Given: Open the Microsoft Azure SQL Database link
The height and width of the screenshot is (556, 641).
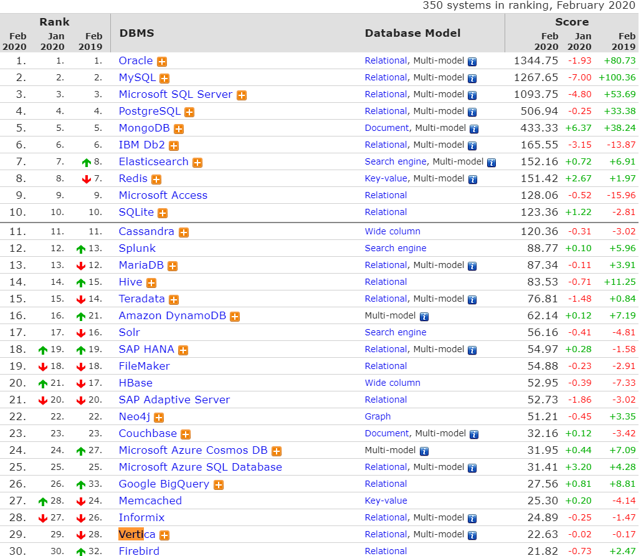Looking at the screenshot, I should (201, 467).
